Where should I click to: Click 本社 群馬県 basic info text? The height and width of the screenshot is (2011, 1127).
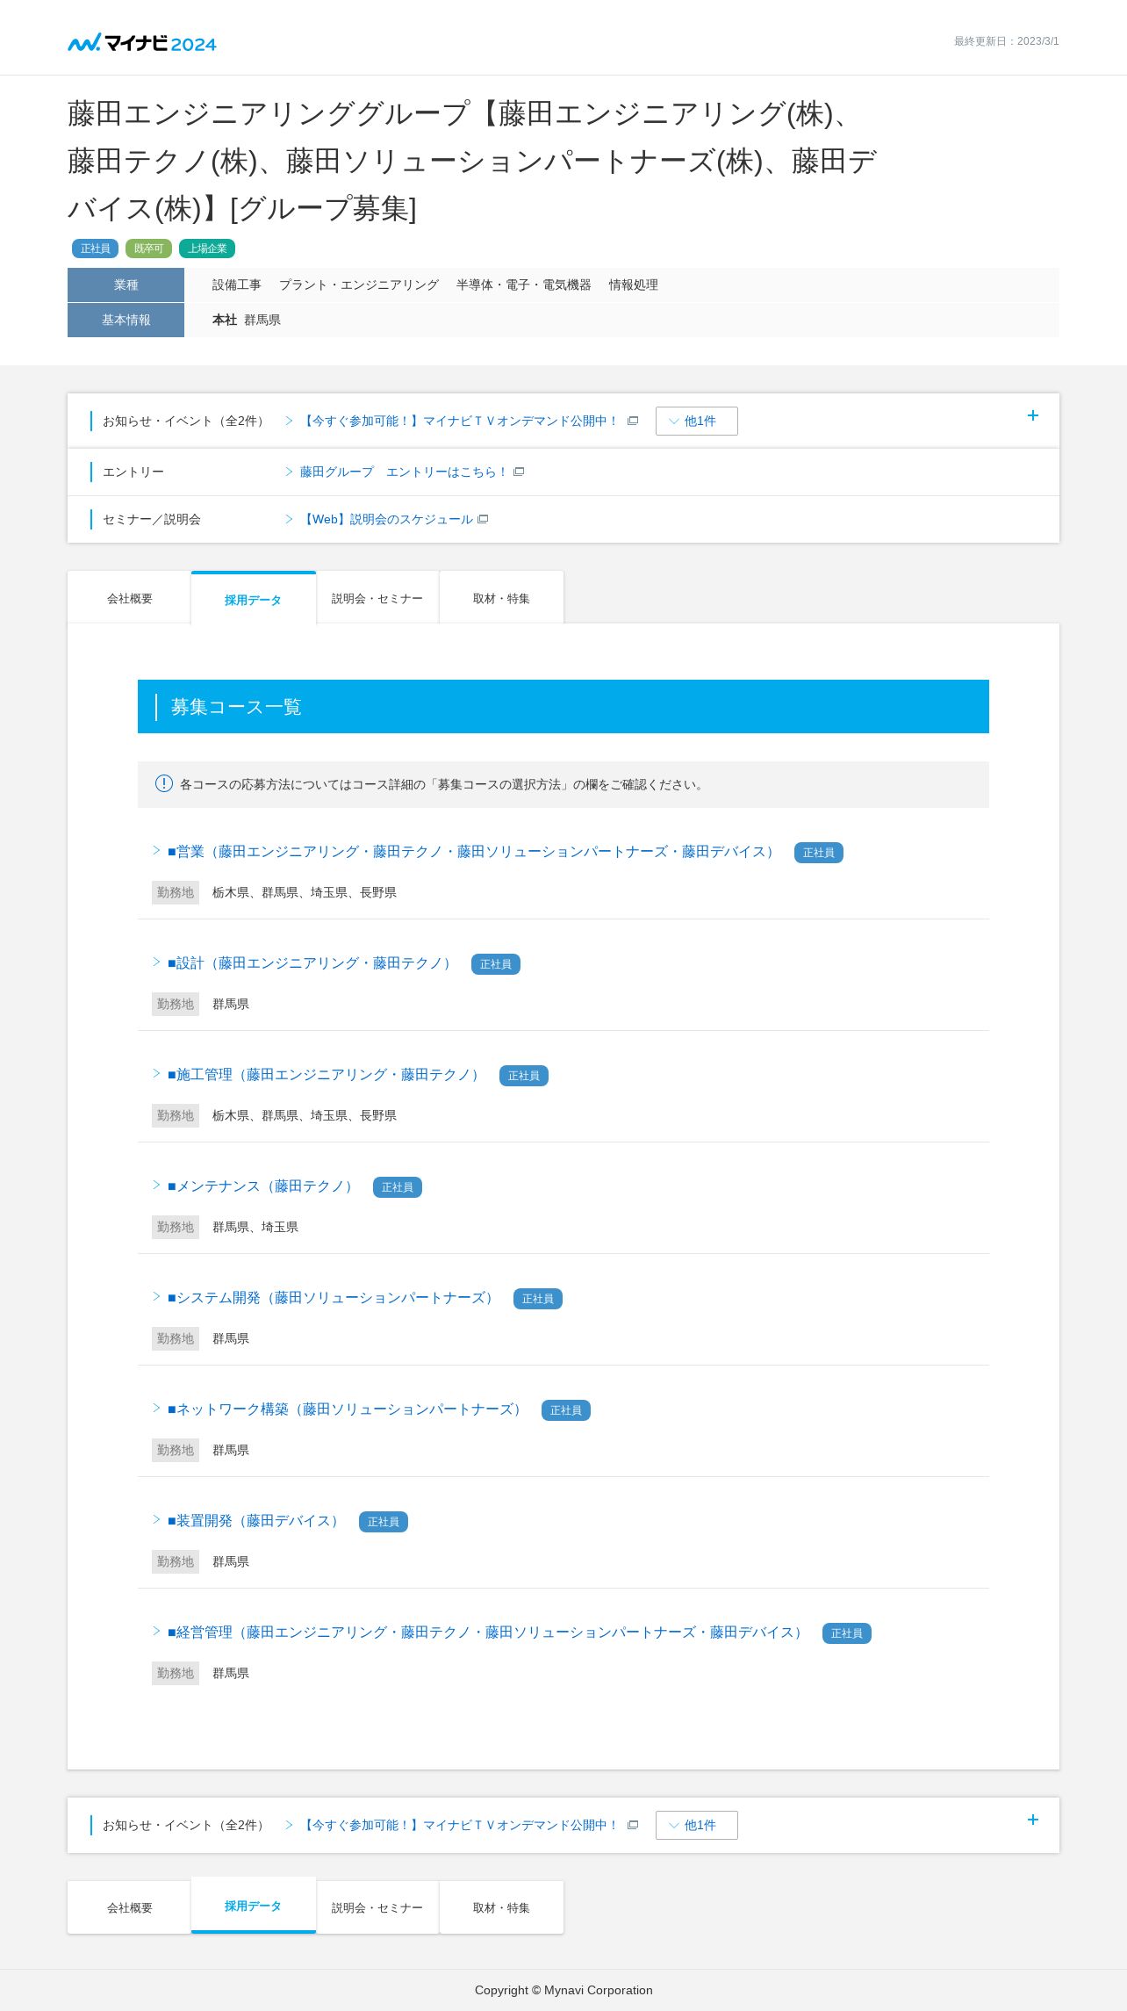(x=247, y=321)
